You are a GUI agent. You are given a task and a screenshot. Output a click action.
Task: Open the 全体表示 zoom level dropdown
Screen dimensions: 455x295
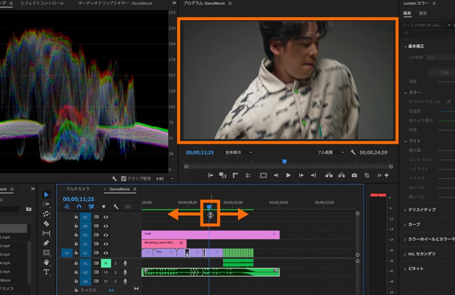(238, 152)
